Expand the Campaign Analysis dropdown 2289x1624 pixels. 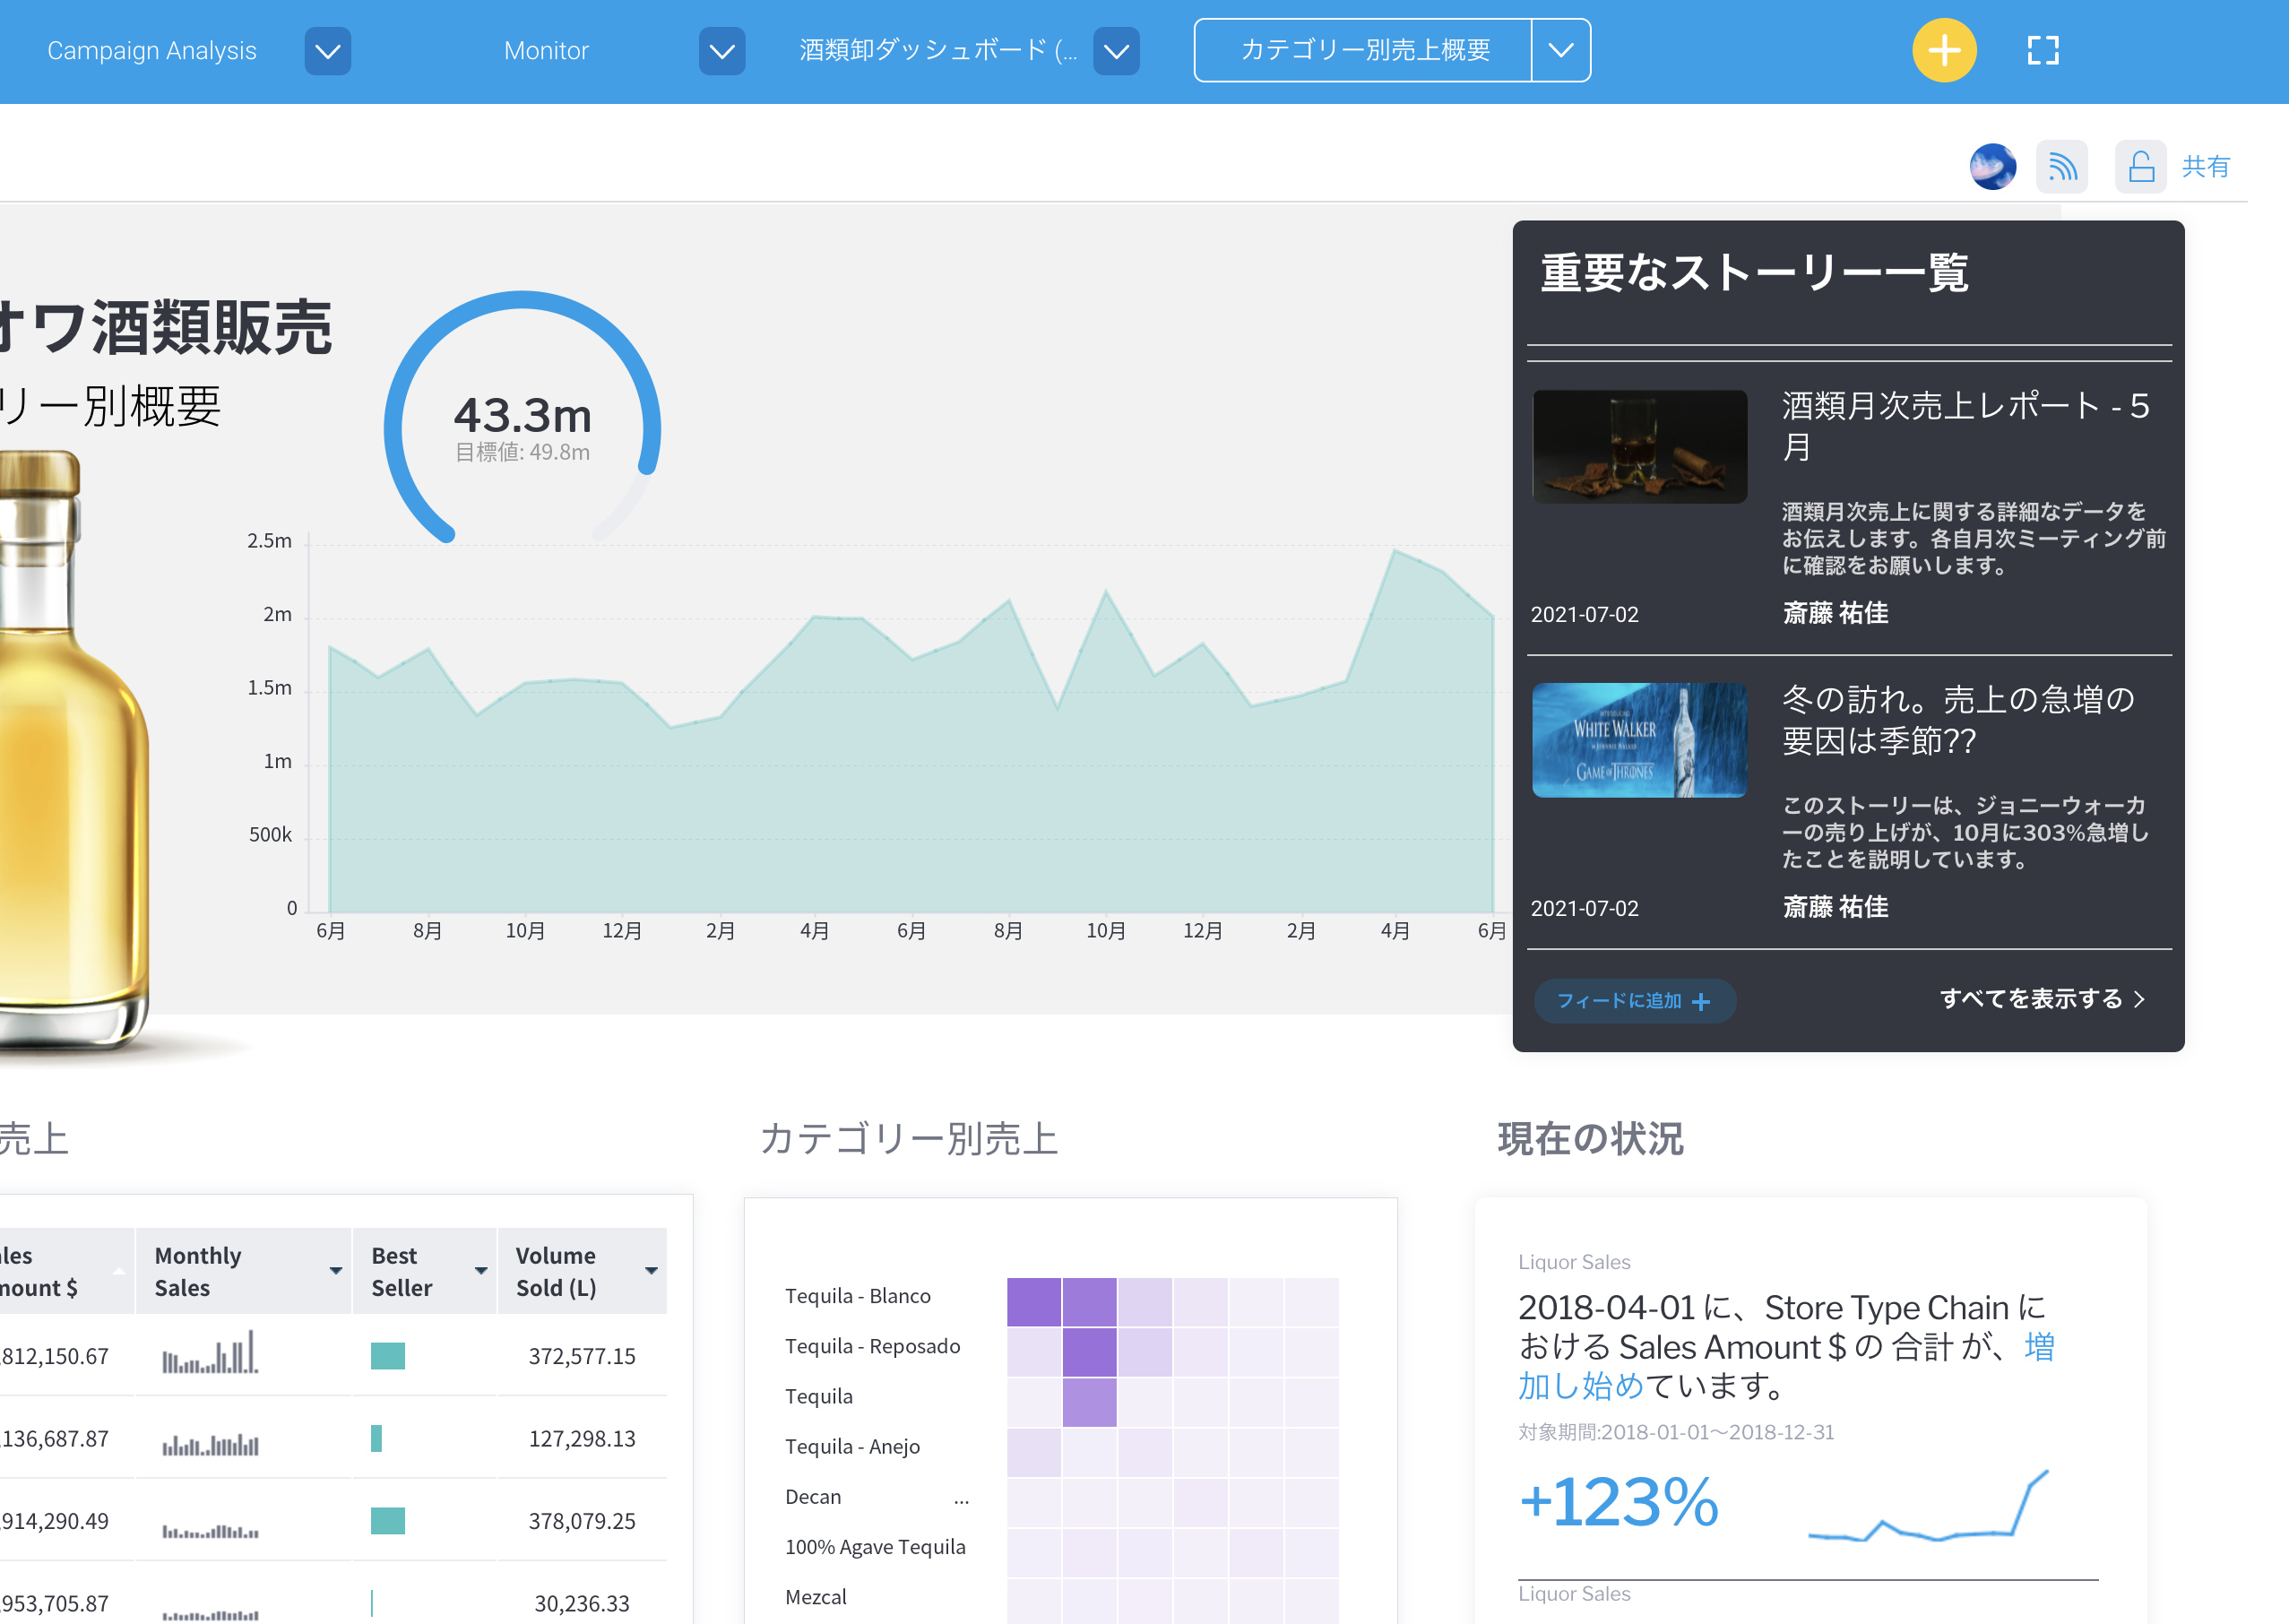coord(327,51)
